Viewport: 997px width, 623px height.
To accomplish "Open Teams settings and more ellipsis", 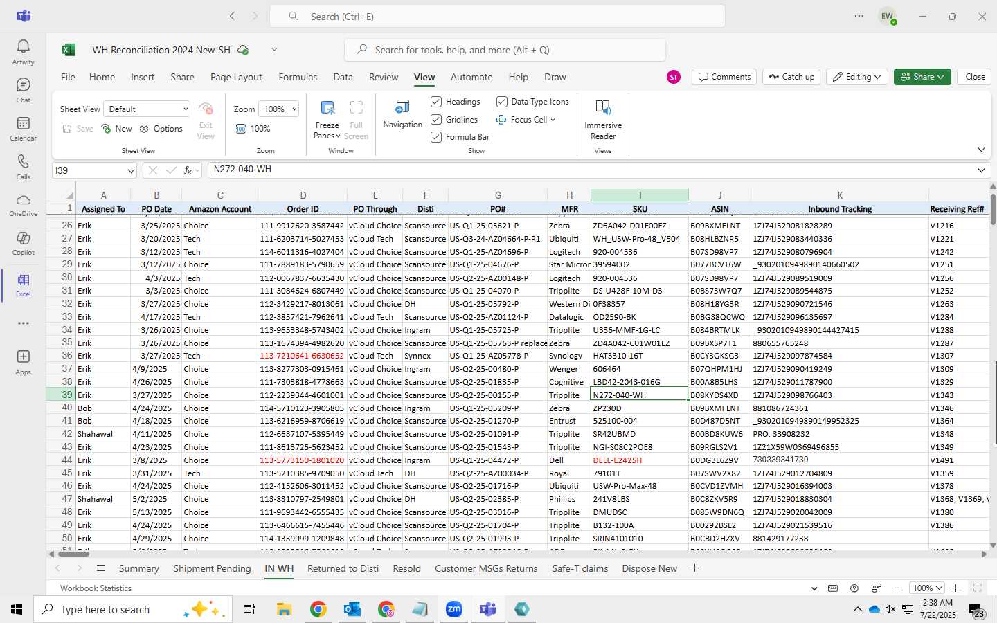I will (859, 16).
